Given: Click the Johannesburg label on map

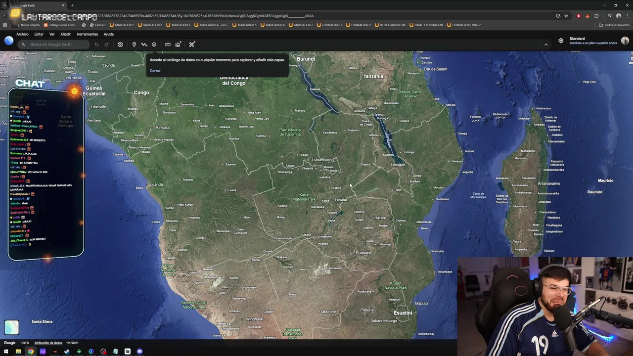Looking at the screenshot, I should [x=384, y=321].
